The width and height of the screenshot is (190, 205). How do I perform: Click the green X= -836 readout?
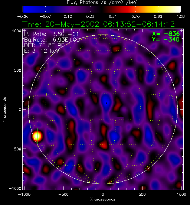pos(166,34)
